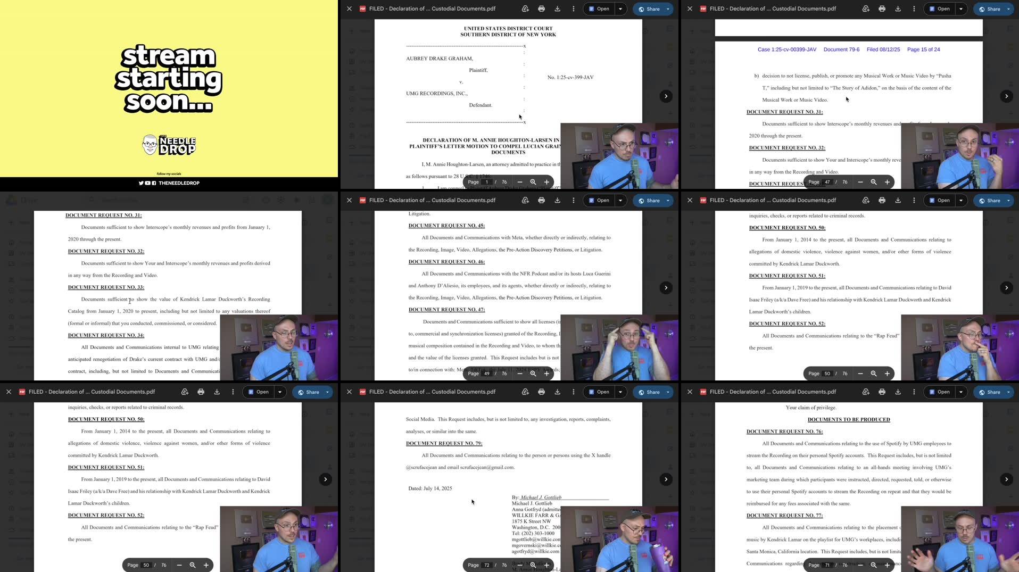This screenshot has height=572, width=1019.
Task: Open more actions in page 71 viewer
Action: 914,392
